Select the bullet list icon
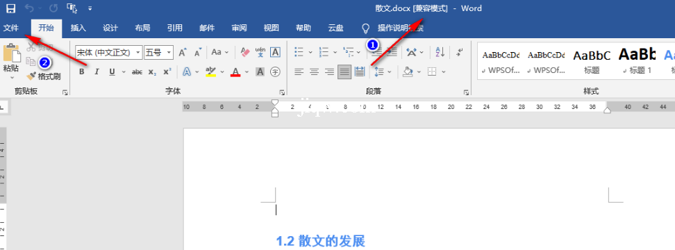Screen dimensions: 675x250 [x=299, y=53]
